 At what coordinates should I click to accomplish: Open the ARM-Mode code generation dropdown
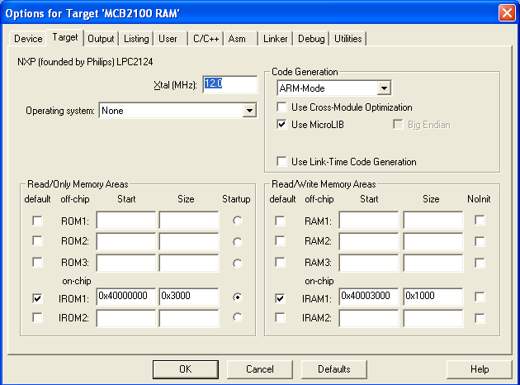coord(384,88)
